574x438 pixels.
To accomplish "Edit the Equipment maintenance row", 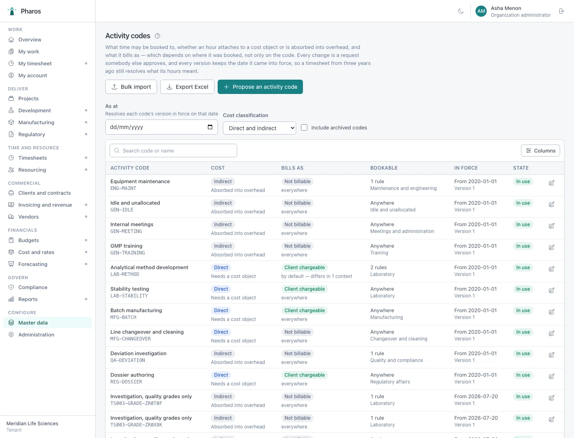I will (x=552, y=183).
